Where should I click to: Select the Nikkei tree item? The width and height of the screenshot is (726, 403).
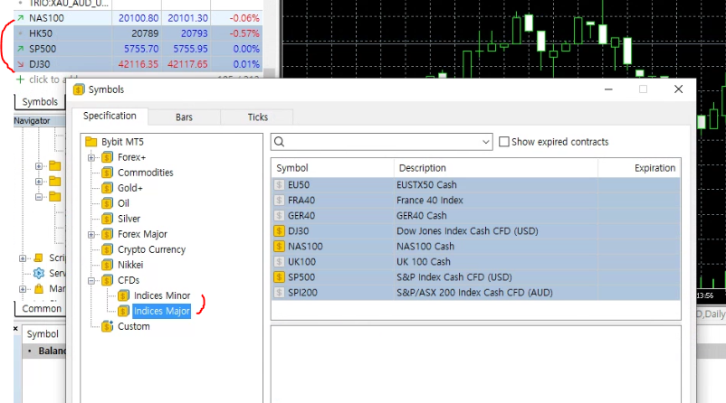[130, 265]
